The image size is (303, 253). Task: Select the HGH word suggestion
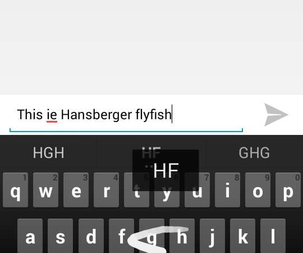point(48,153)
